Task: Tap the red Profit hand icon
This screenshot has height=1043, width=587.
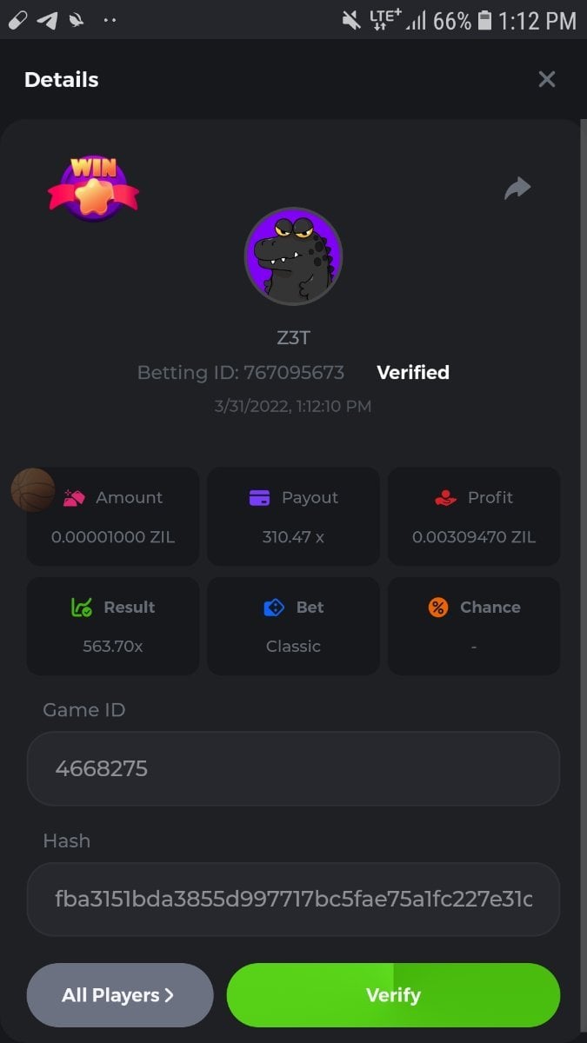Action: coord(445,498)
